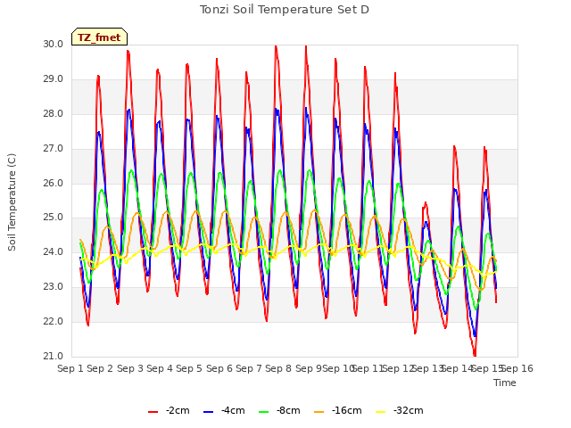Click the Sep 4 x-axis label
Image resolution: width=571 pixels, height=428 pixels.
[160, 368]
